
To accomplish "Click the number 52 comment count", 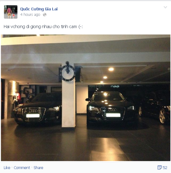I will pos(165,167).
